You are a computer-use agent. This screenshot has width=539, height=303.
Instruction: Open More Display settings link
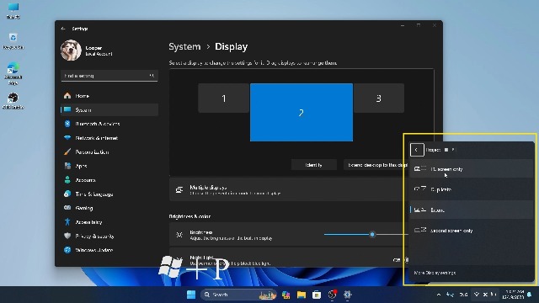tap(435, 273)
